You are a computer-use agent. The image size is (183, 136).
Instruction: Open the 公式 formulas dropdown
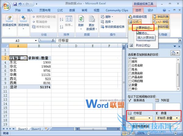(x=135, y=22)
